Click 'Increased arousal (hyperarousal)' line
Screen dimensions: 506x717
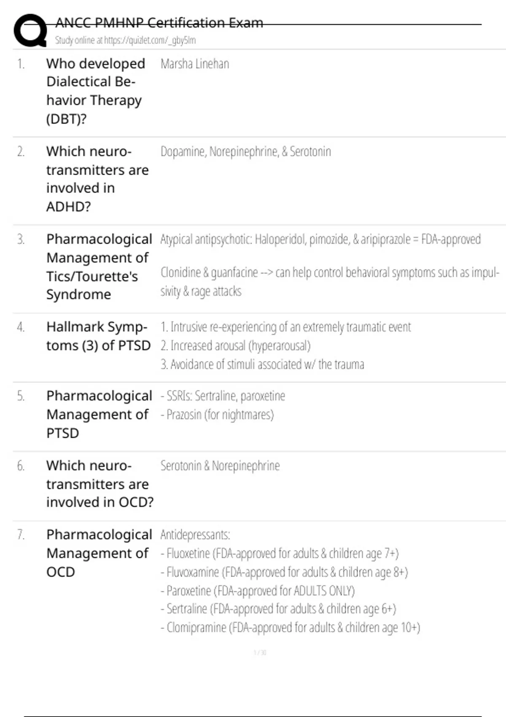pyautogui.click(x=235, y=346)
